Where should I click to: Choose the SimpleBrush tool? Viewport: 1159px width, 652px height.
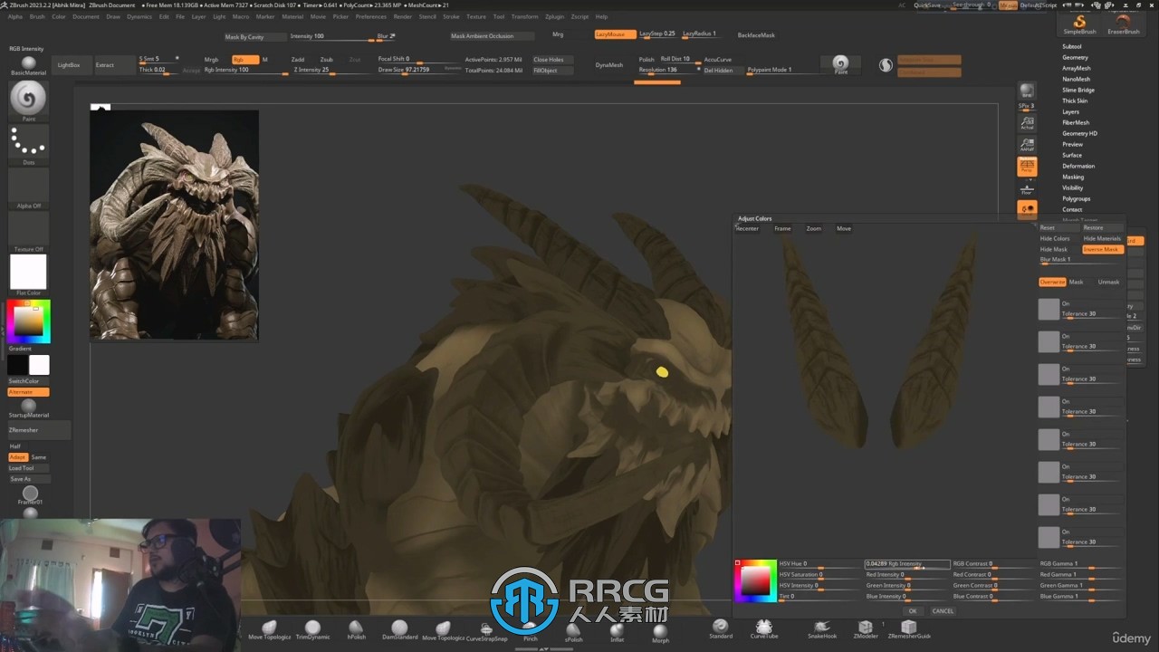pyautogui.click(x=1079, y=24)
